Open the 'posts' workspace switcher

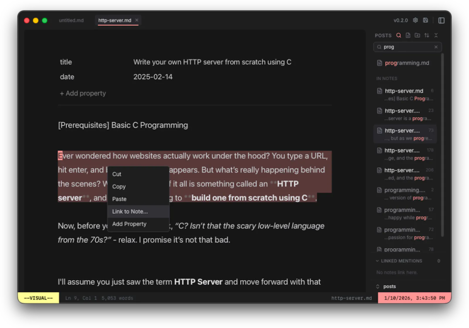tap(386, 286)
